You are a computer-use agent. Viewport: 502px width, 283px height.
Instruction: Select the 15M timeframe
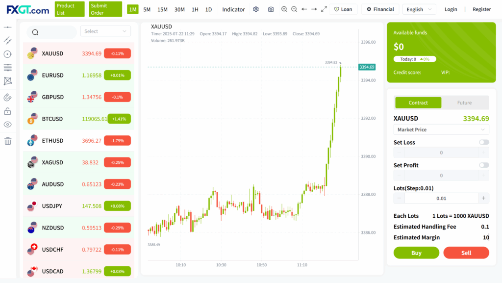coord(162,9)
